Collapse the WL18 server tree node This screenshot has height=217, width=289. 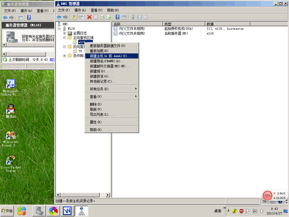[59, 29]
